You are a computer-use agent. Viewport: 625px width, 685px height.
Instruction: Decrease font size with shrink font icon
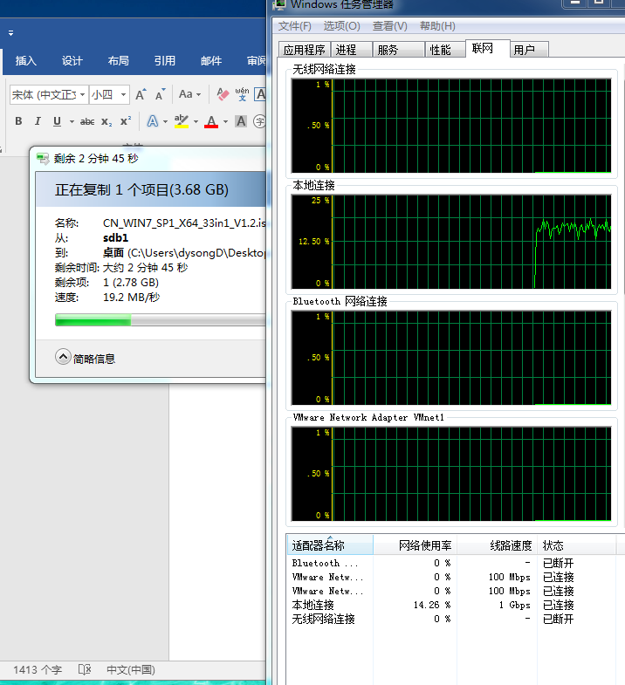(x=160, y=94)
